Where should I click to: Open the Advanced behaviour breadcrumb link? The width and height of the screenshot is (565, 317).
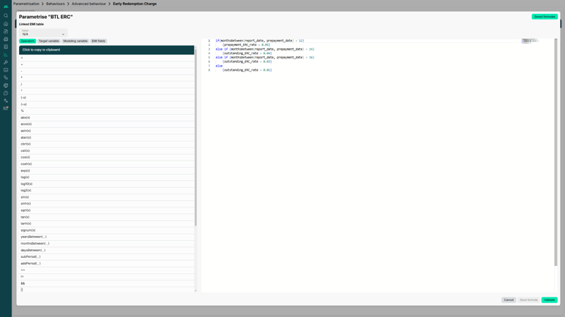tap(89, 4)
